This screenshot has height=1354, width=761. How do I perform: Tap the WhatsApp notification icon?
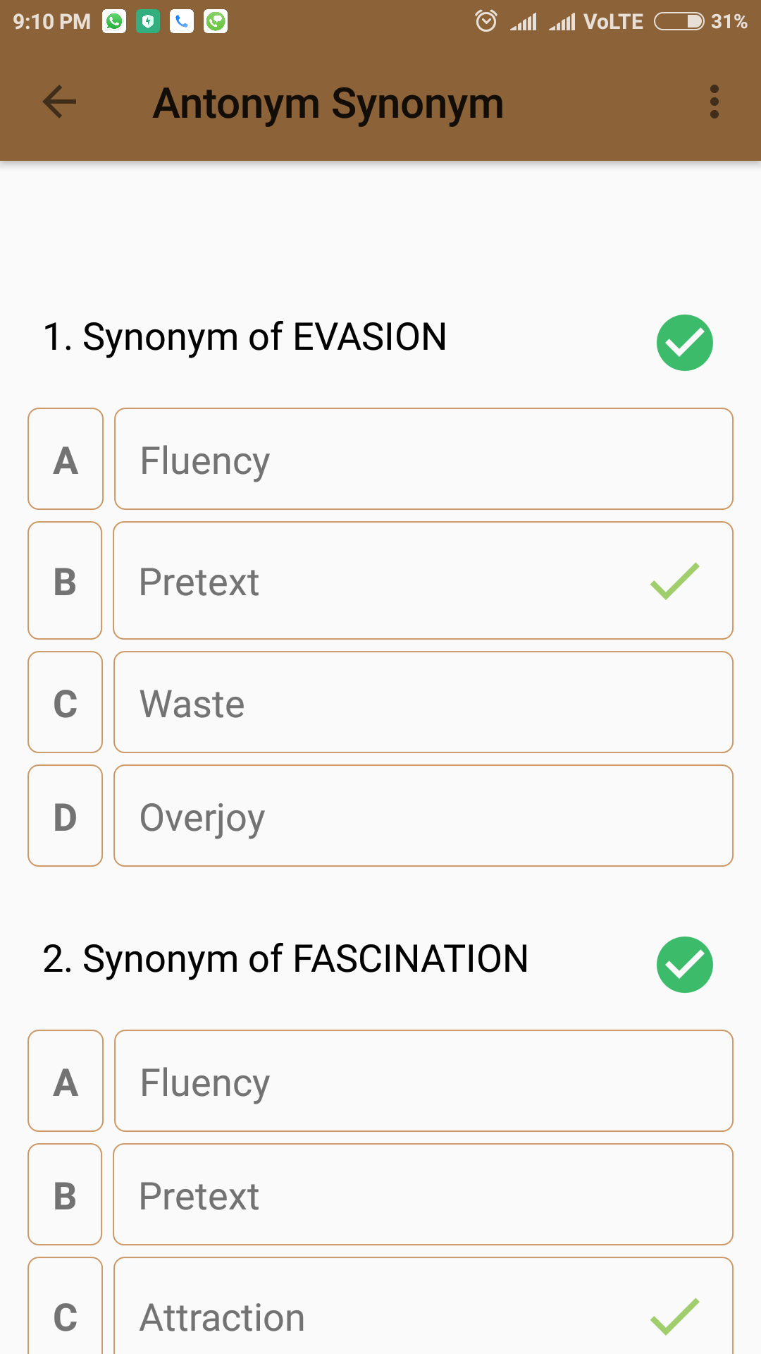click(x=114, y=21)
